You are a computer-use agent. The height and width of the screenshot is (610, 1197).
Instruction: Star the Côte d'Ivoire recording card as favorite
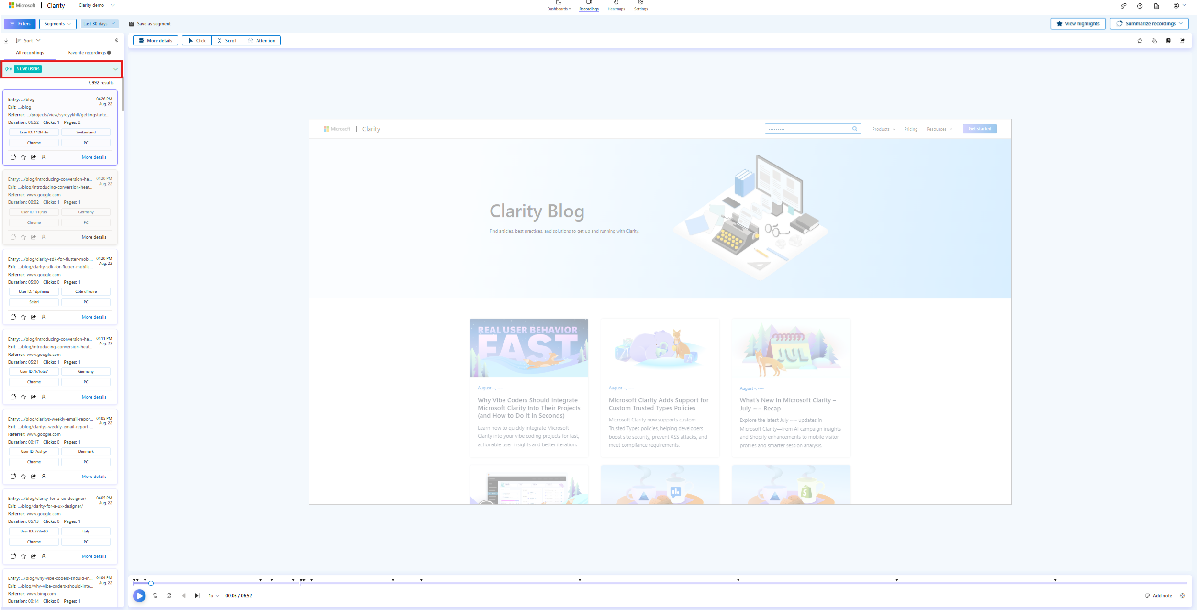point(23,317)
